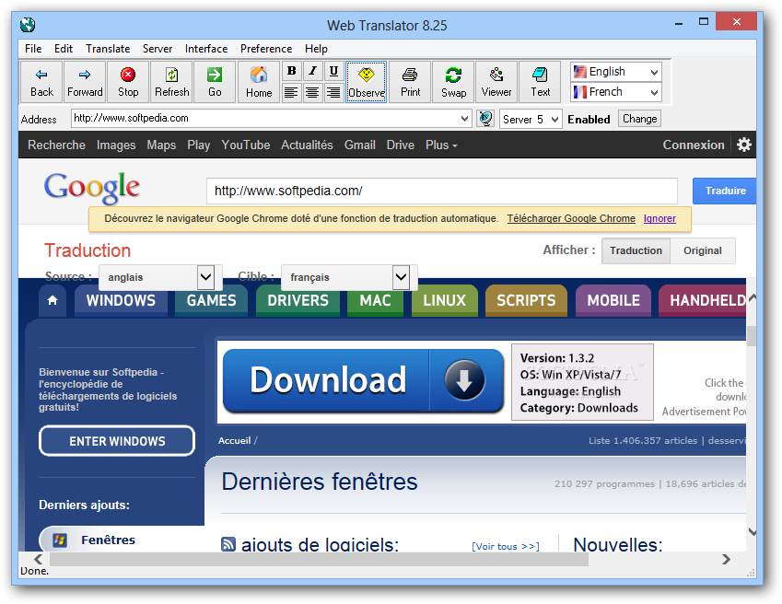Click the round download arrow icon
Screen dimensions: 782x604
click(464, 380)
